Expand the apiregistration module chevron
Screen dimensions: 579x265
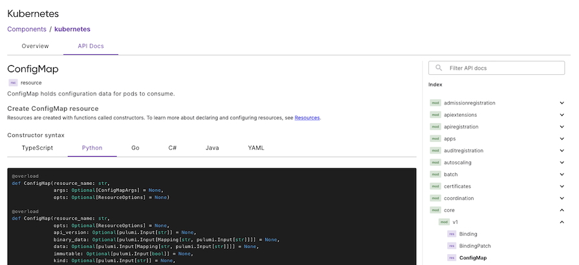(x=562, y=126)
